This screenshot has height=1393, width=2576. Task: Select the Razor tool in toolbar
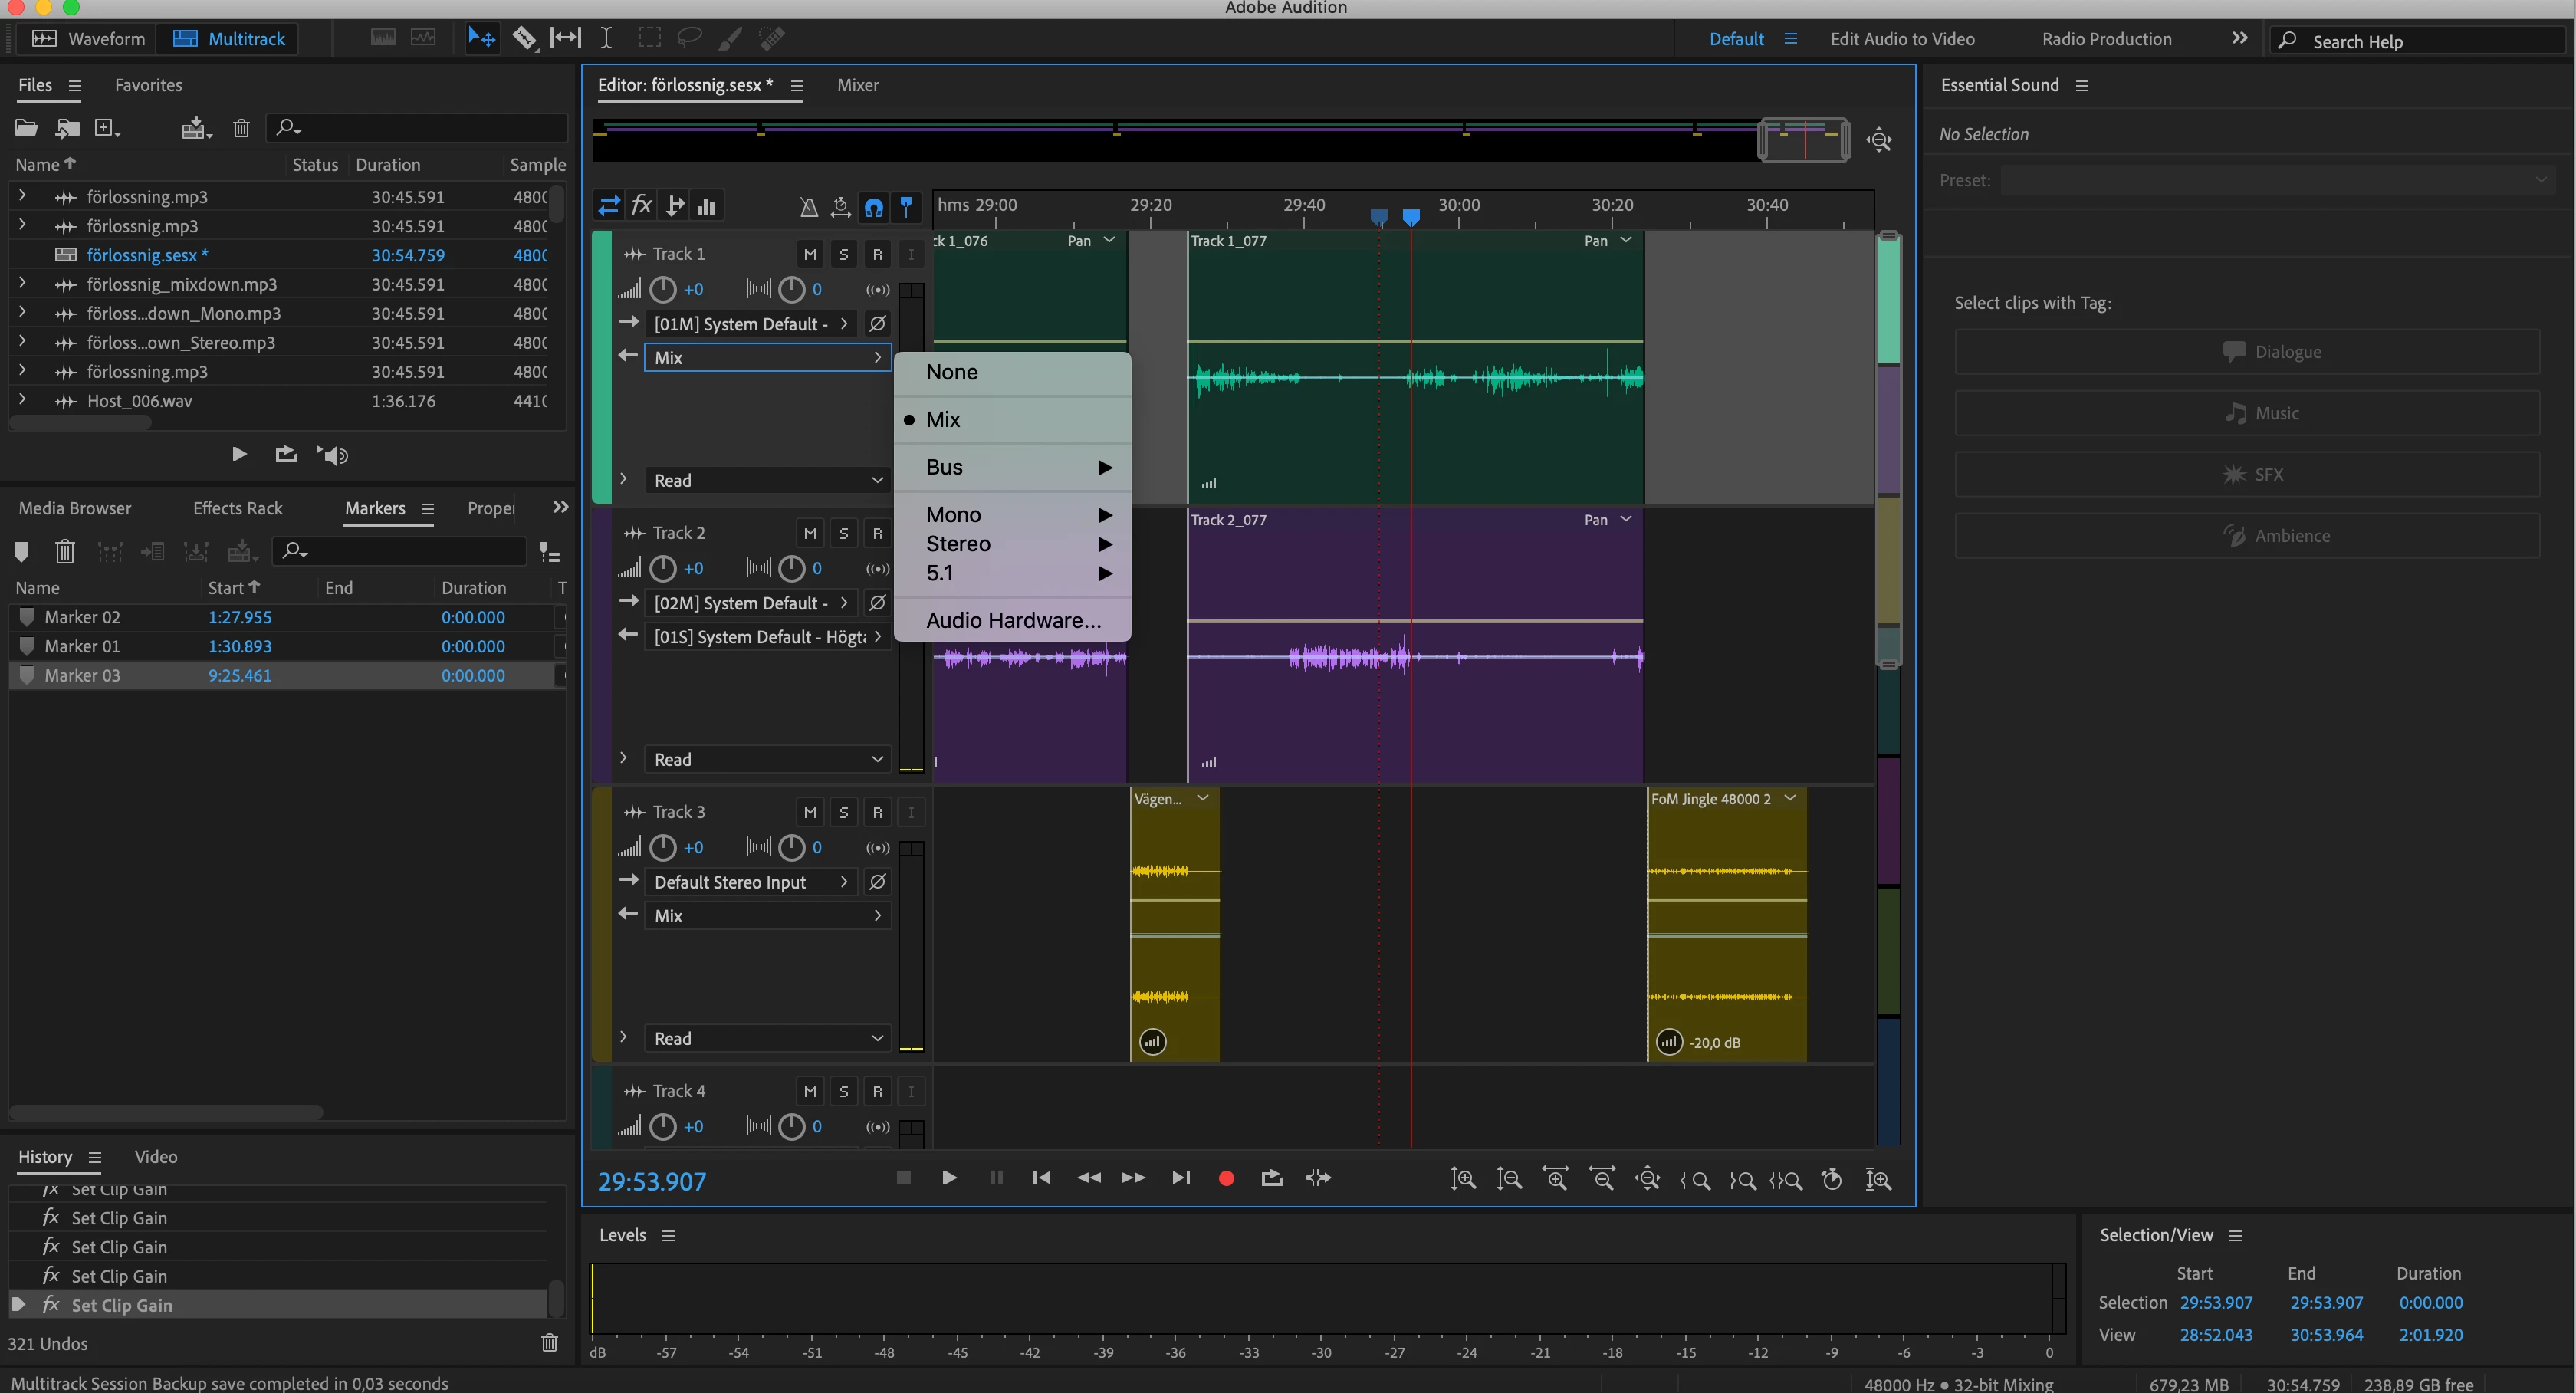point(524,38)
